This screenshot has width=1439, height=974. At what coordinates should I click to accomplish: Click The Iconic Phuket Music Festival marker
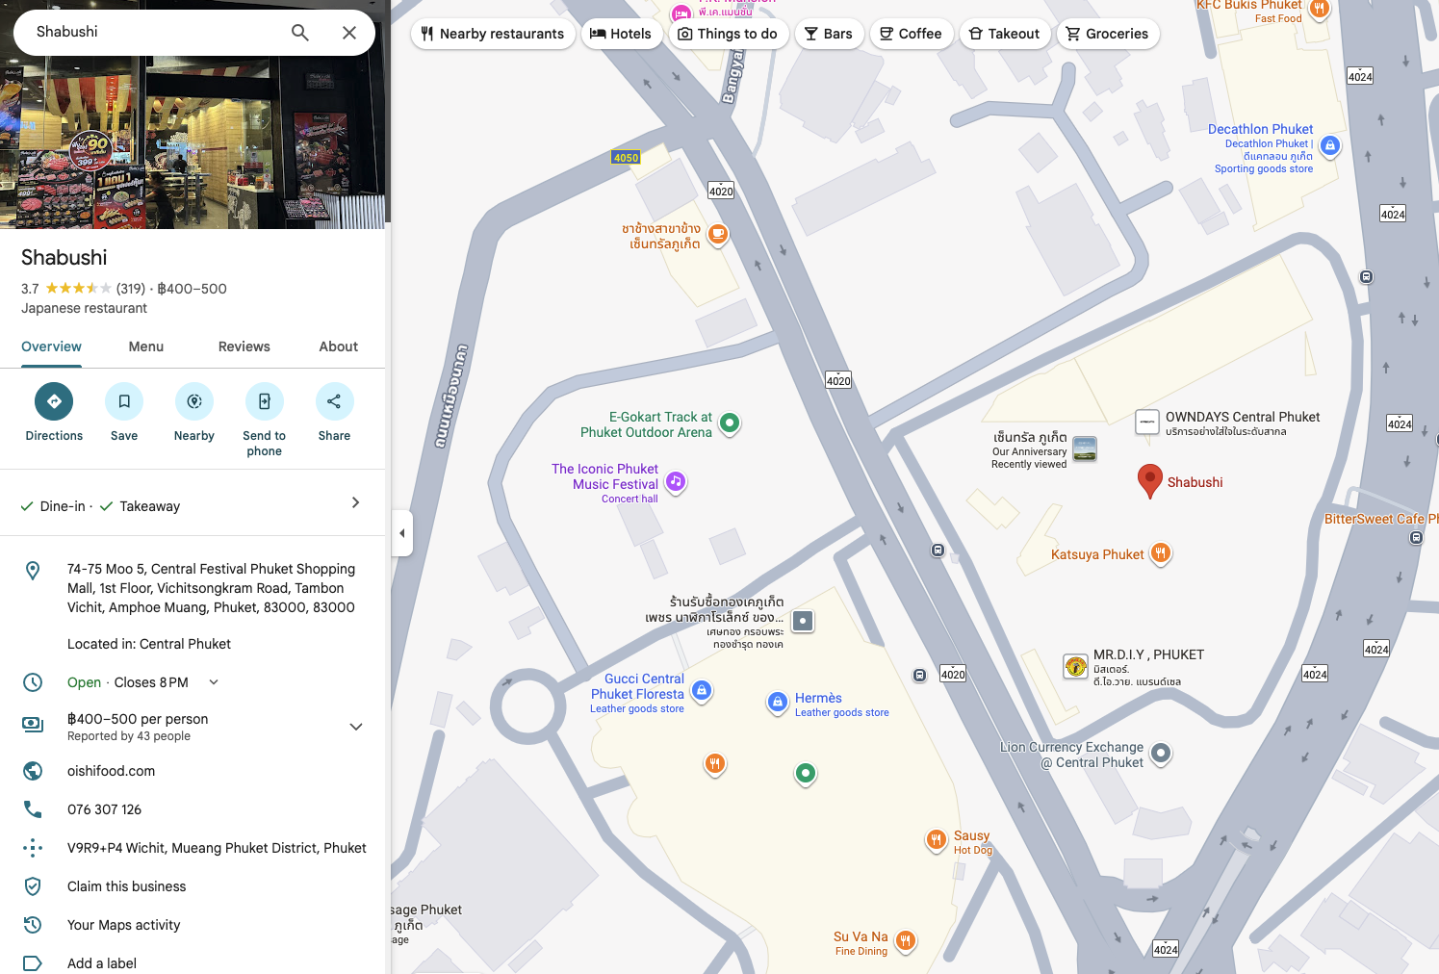pos(676,481)
